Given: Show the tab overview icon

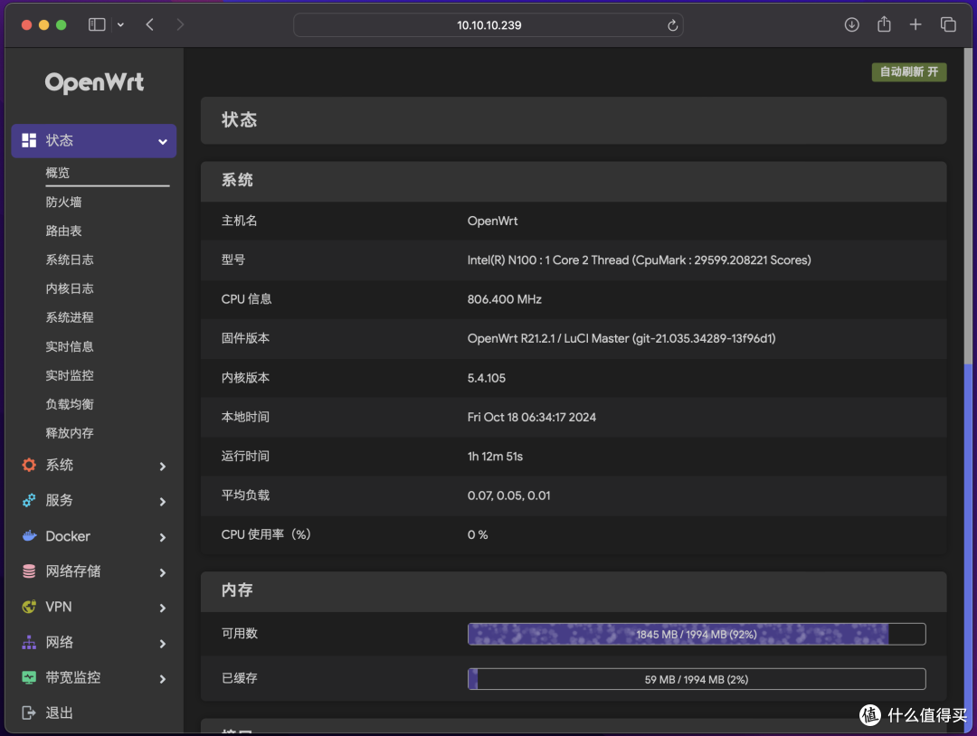Looking at the screenshot, I should coord(948,25).
